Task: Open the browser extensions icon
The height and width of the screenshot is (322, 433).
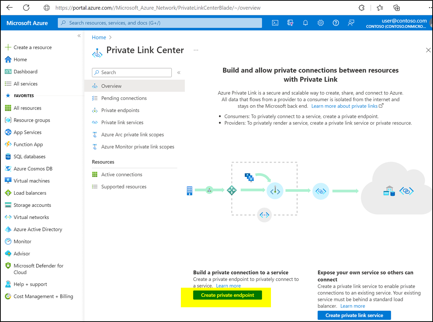Action: click(x=361, y=8)
